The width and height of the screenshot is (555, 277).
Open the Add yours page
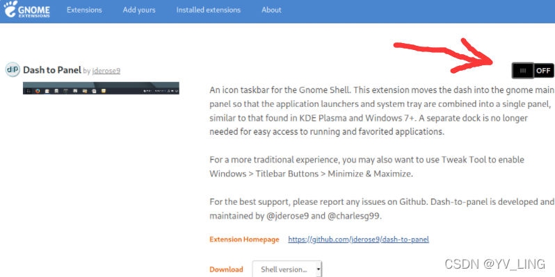tap(139, 10)
